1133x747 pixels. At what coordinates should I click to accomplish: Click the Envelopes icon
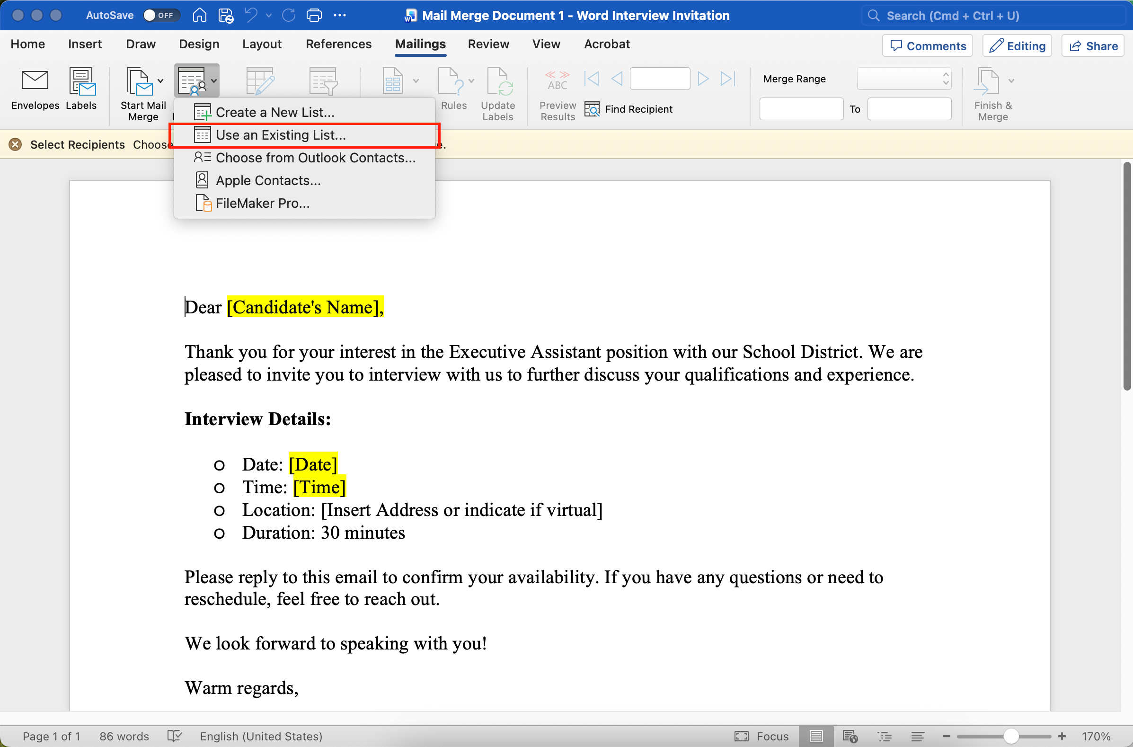pos(35,80)
